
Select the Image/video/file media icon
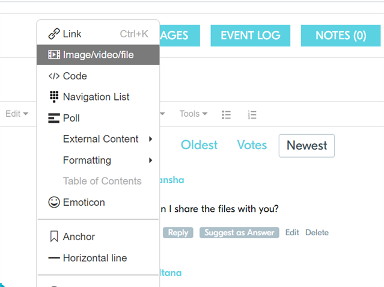[x=54, y=55]
